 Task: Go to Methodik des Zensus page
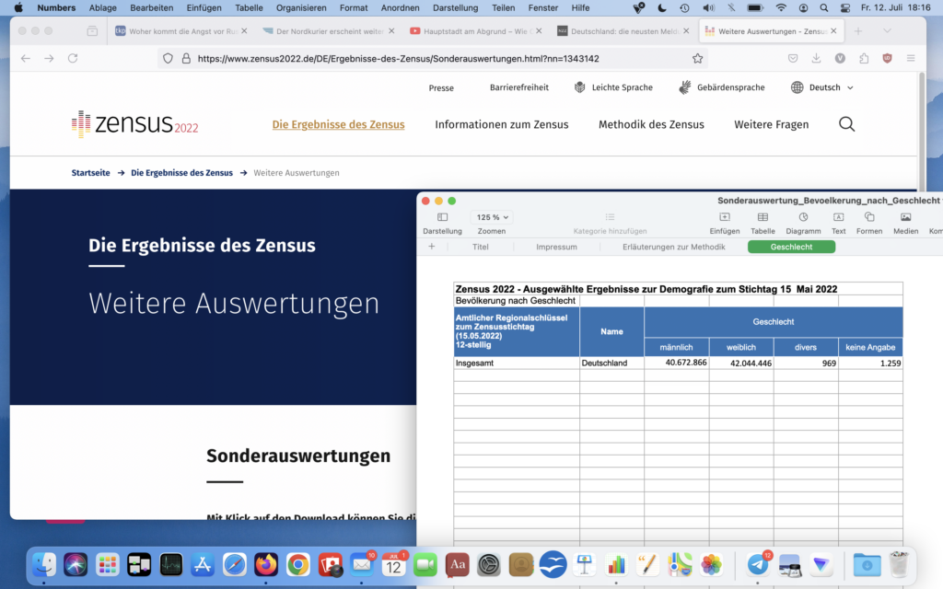coord(651,124)
